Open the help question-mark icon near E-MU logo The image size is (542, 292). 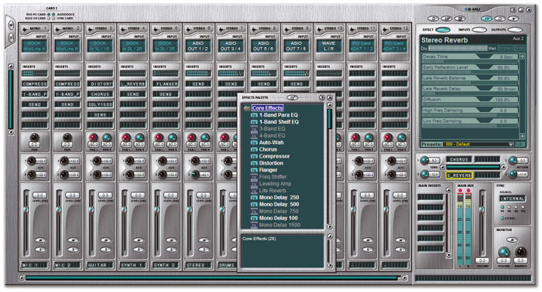pos(513,10)
